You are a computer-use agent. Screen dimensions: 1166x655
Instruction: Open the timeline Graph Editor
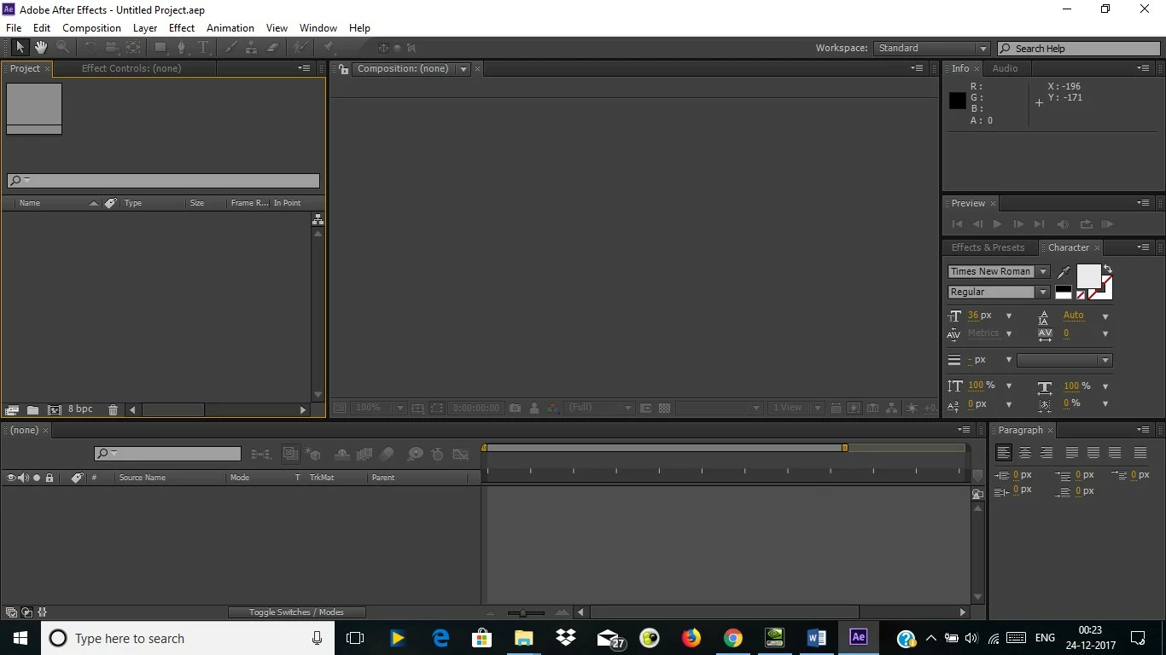click(461, 455)
